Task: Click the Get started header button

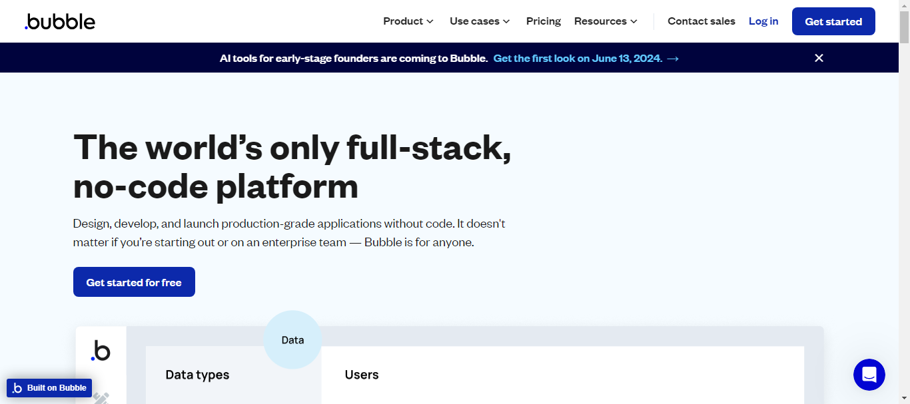Action: pos(833,21)
